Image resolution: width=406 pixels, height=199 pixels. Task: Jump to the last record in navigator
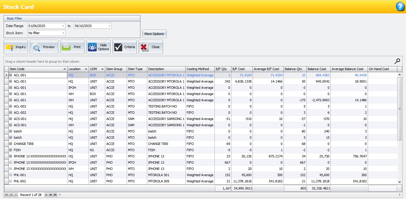coord(55,195)
